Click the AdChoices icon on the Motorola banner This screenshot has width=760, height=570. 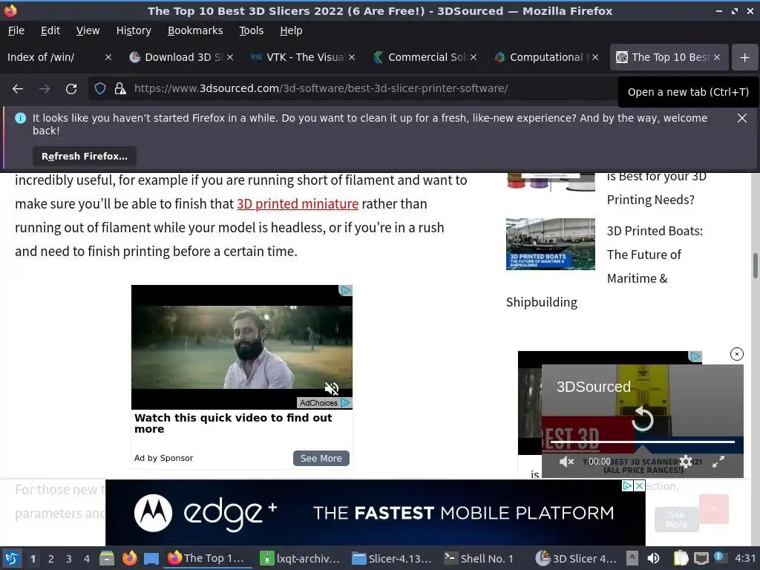pos(627,485)
